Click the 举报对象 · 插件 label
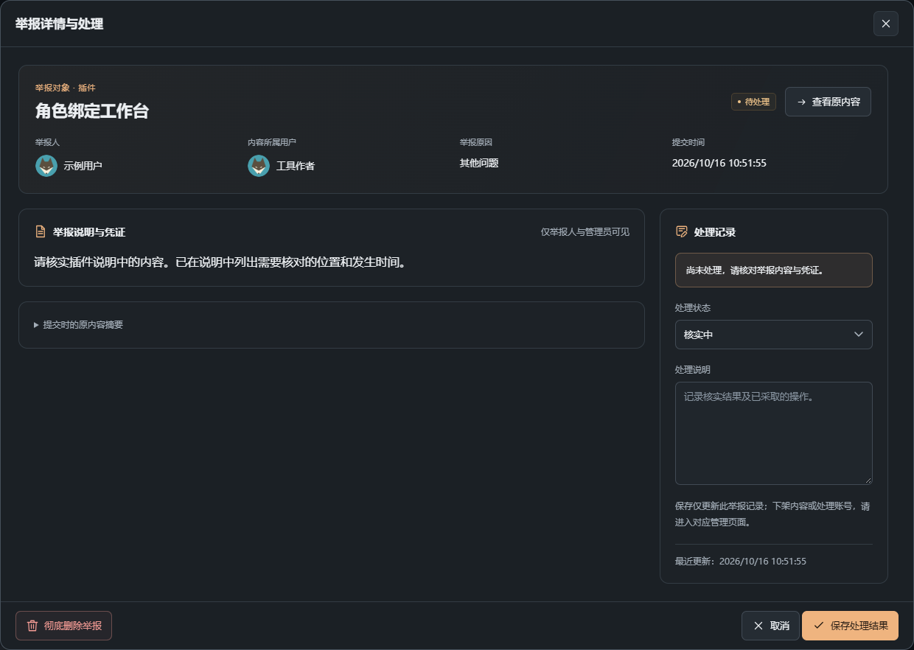This screenshot has height=650, width=914. tap(66, 88)
